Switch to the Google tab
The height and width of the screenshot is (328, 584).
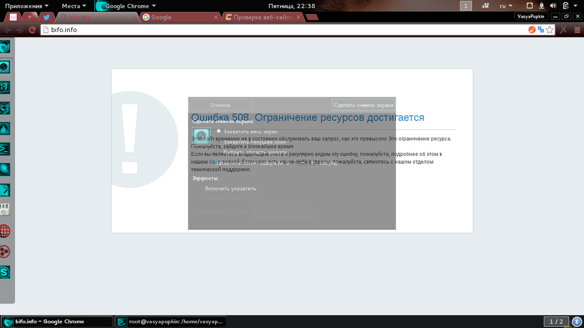click(180, 17)
